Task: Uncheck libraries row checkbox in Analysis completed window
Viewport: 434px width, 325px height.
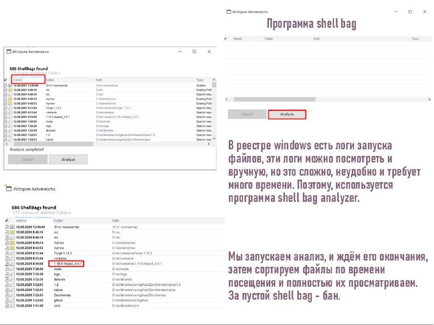Action: [x=6, y=130]
